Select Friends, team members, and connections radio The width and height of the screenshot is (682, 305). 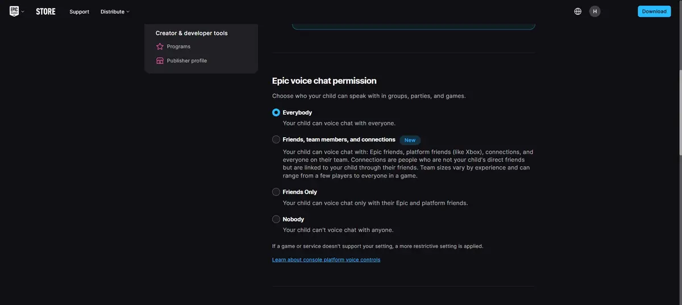(x=276, y=139)
